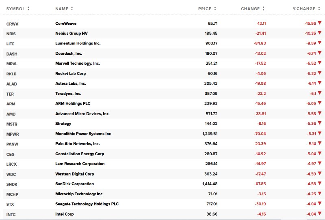Screen dimensions: 325x220
Task: Click the %CHANGE column header label
Action: (x=304, y=9)
